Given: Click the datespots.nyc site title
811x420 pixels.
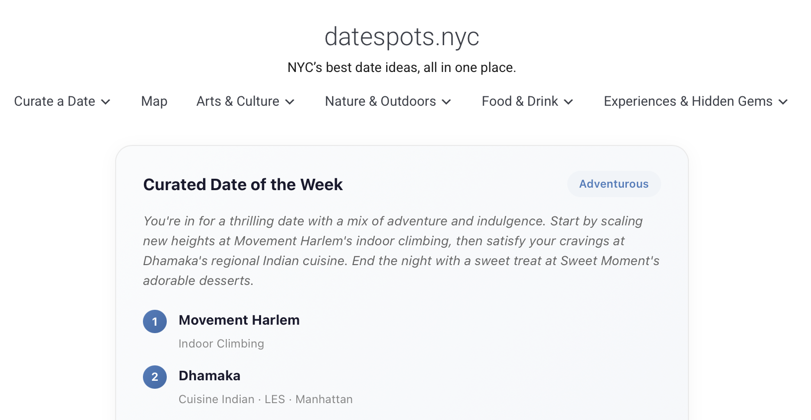Looking at the screenshot, I should [402, 36].
